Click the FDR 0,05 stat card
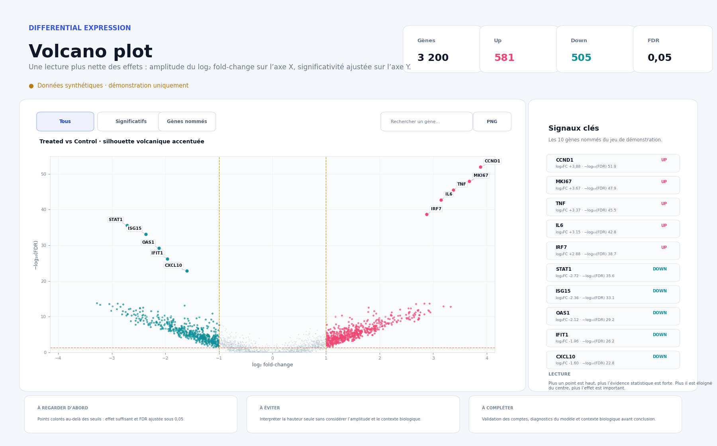 [673, 49]
